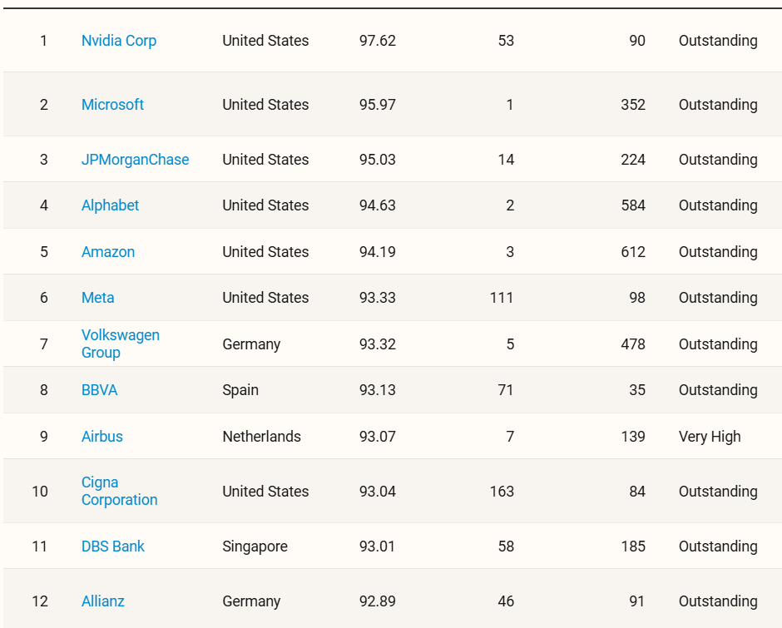Click the Singapore country cell
Screen dimensions: 782x628
255,546
